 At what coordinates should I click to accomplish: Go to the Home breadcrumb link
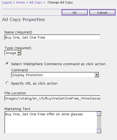[x=20, y=2]
